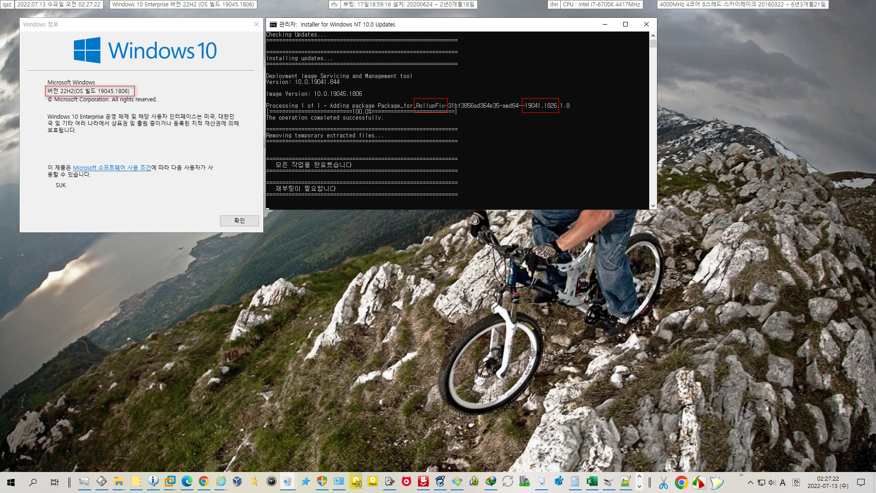876x493 pixels.
Task: Launch Chrome beside the scissors icon
Action: 681,483
